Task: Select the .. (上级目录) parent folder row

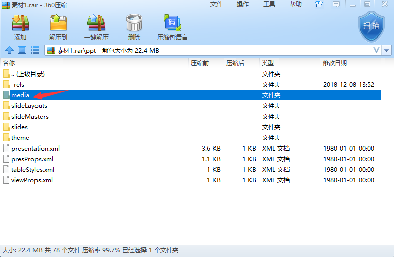Action: pyautogui.click(x=191, y=74)
